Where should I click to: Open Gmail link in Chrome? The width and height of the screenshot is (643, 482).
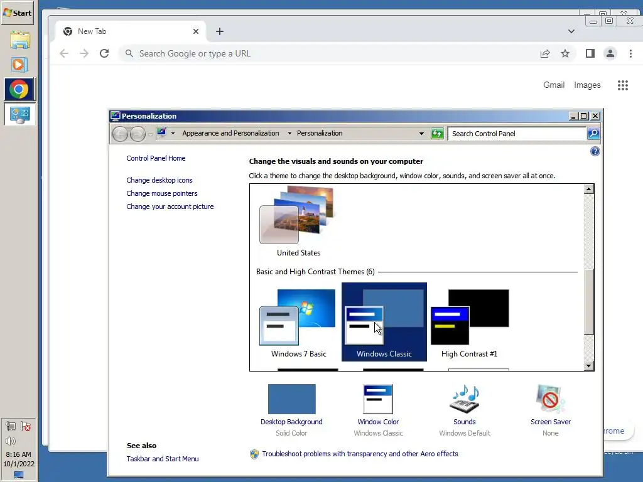(x=554, y=85)
